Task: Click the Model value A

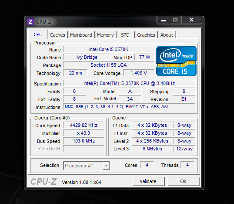Action: click(x=130, y=91)
